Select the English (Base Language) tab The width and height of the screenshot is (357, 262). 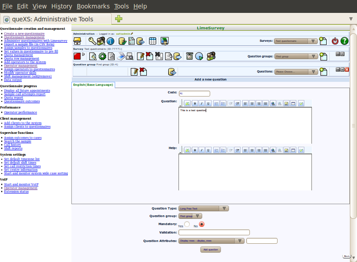coord(93,85)
